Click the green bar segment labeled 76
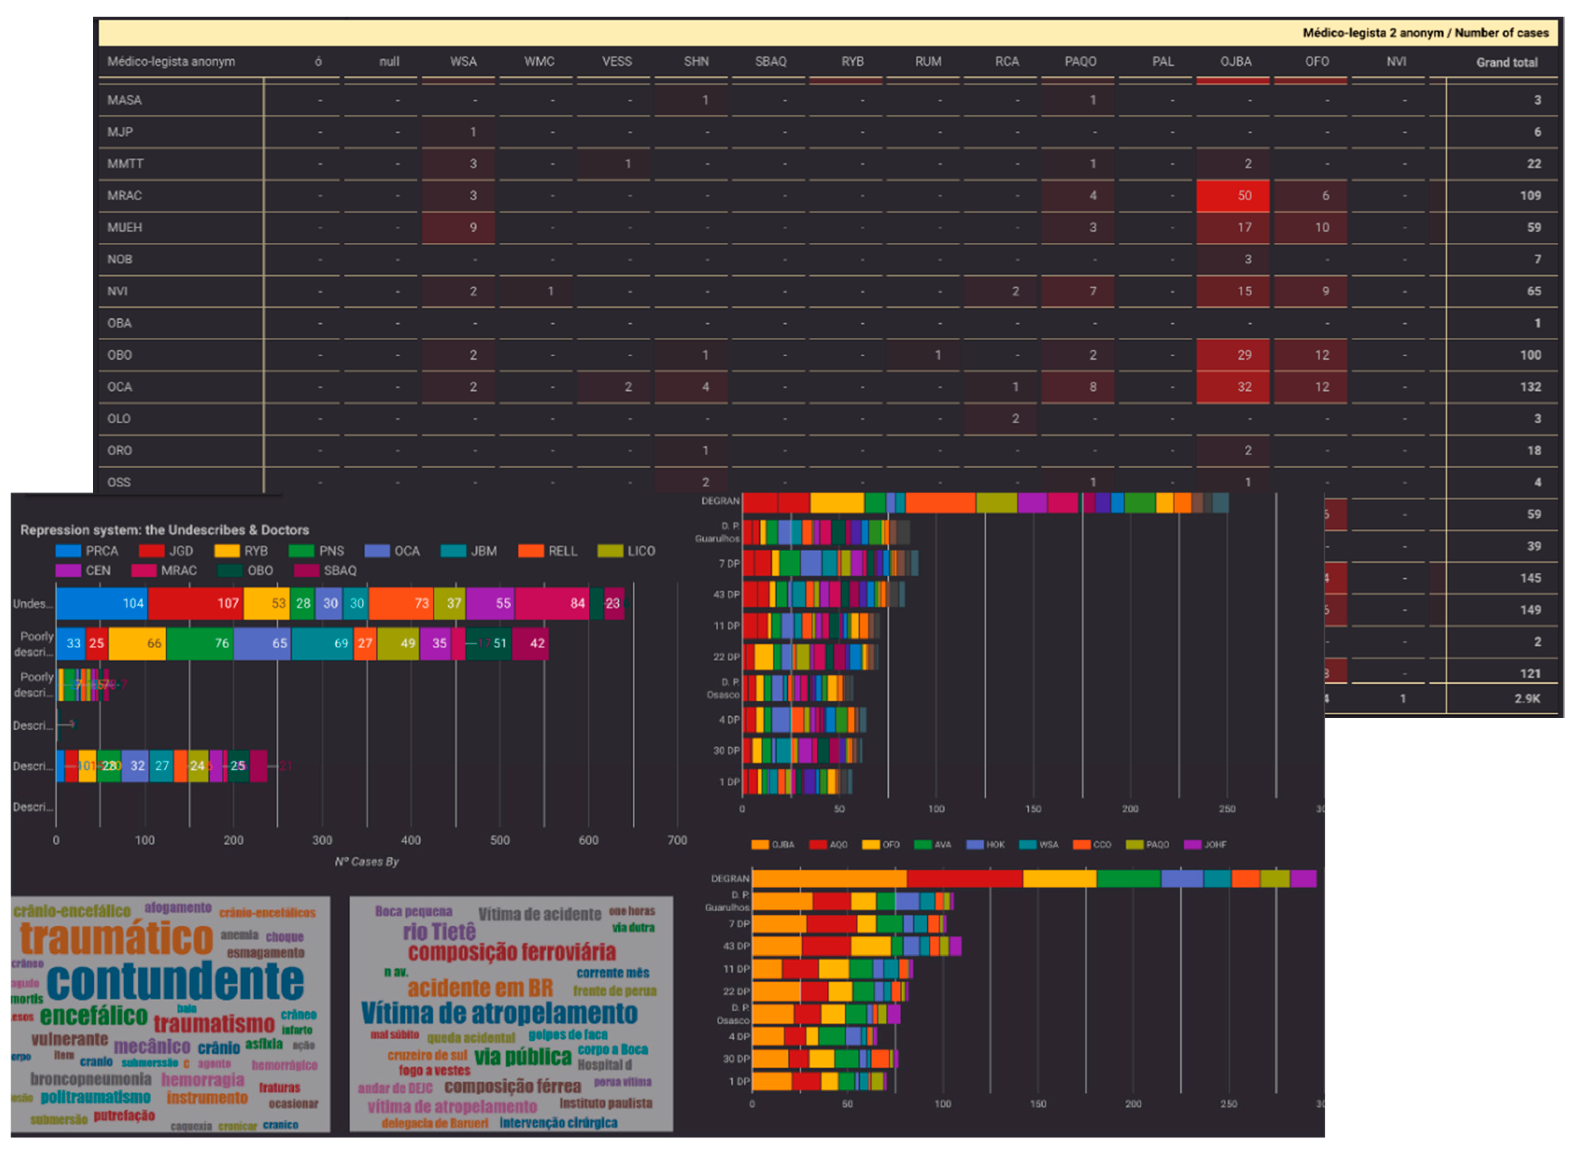The image size is (1577, 1149). pos(200,644)
